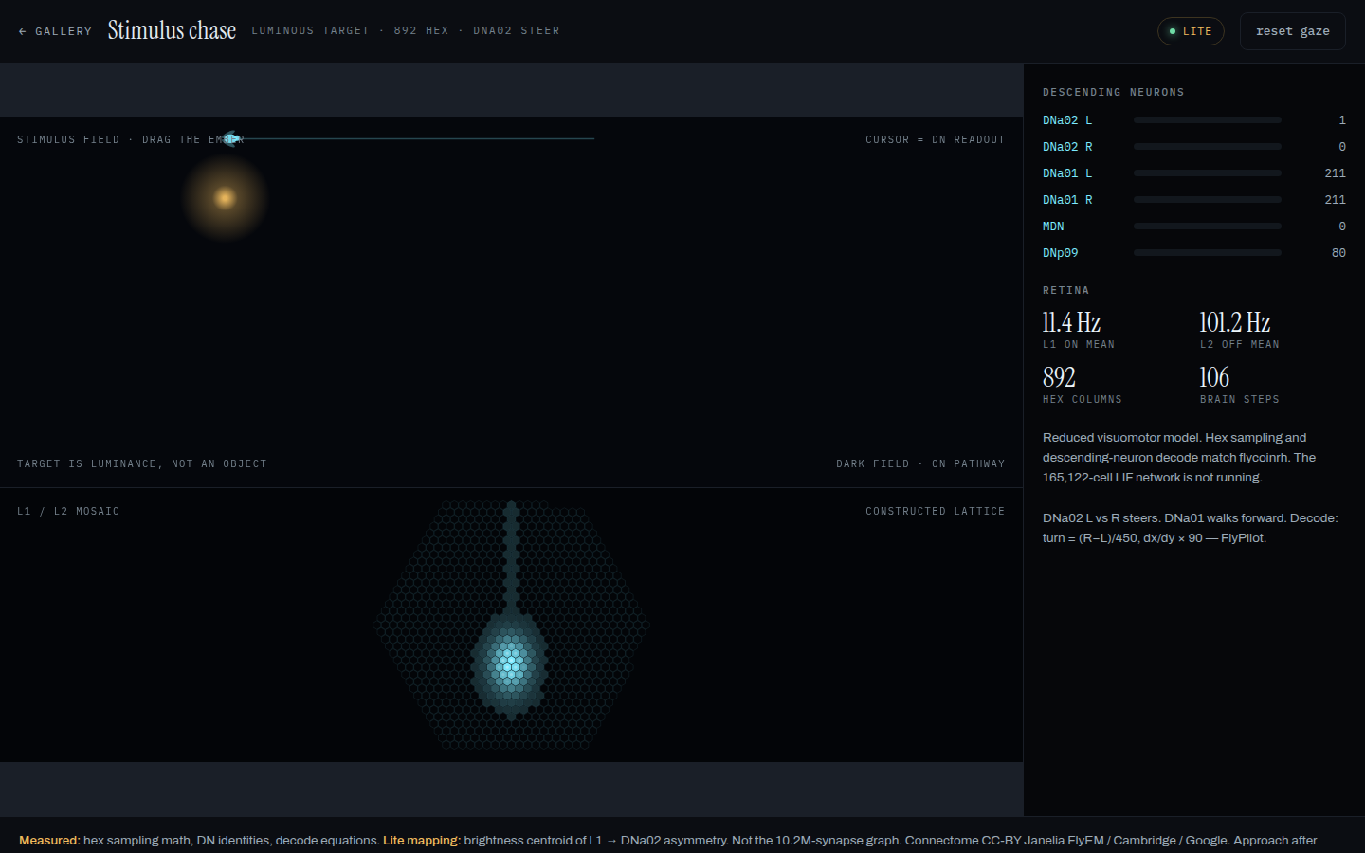The width and height of the screenshot is (1365, 853).
Task: Click the Stimulus chase title
Action: click(x=172, y=30)
